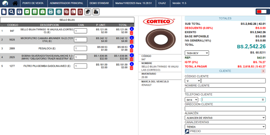Focus the TELEFONO CLIENTE number field
The image size is (270, 135).
tap(233, 100)
